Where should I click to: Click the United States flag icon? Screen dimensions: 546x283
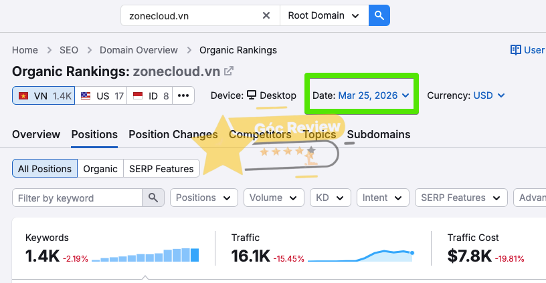click(x=86, y=95)
